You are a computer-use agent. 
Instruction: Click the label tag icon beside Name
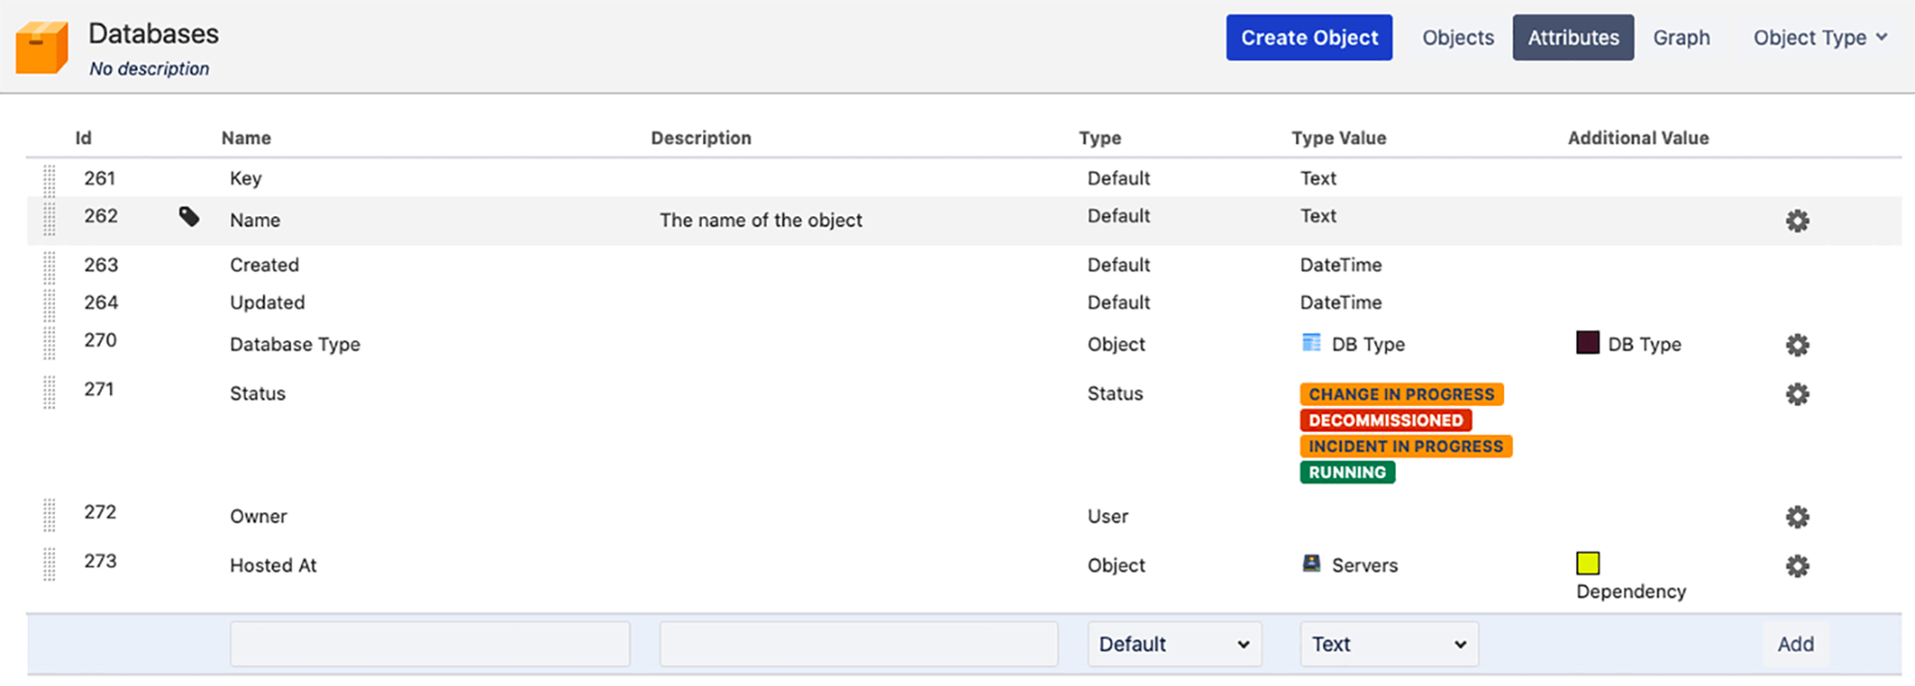pos(190,217)
